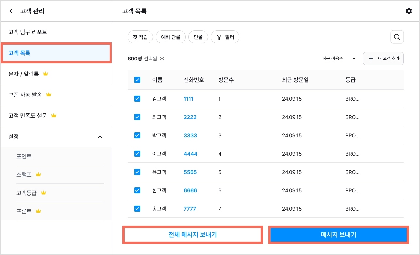Uncheck the 김고객 row checkbox
420x255 pixels.
[137, 99]
